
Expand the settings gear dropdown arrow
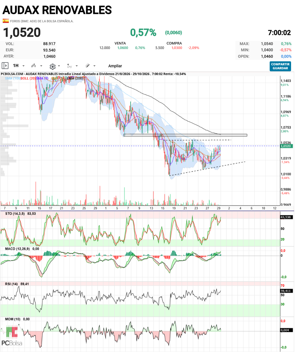point(59,66)
